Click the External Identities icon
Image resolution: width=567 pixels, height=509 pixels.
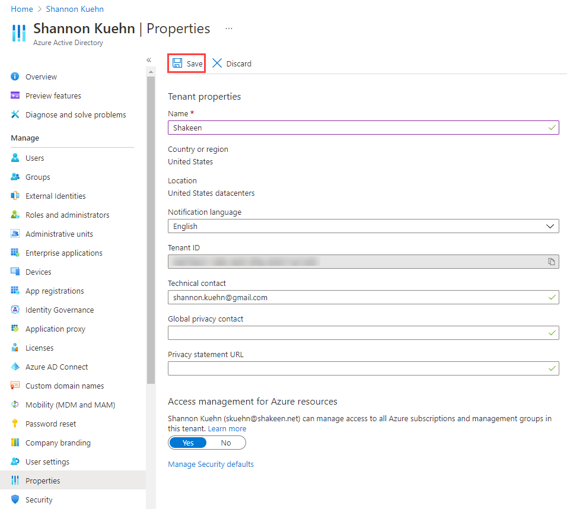click(x=15, y=196)
